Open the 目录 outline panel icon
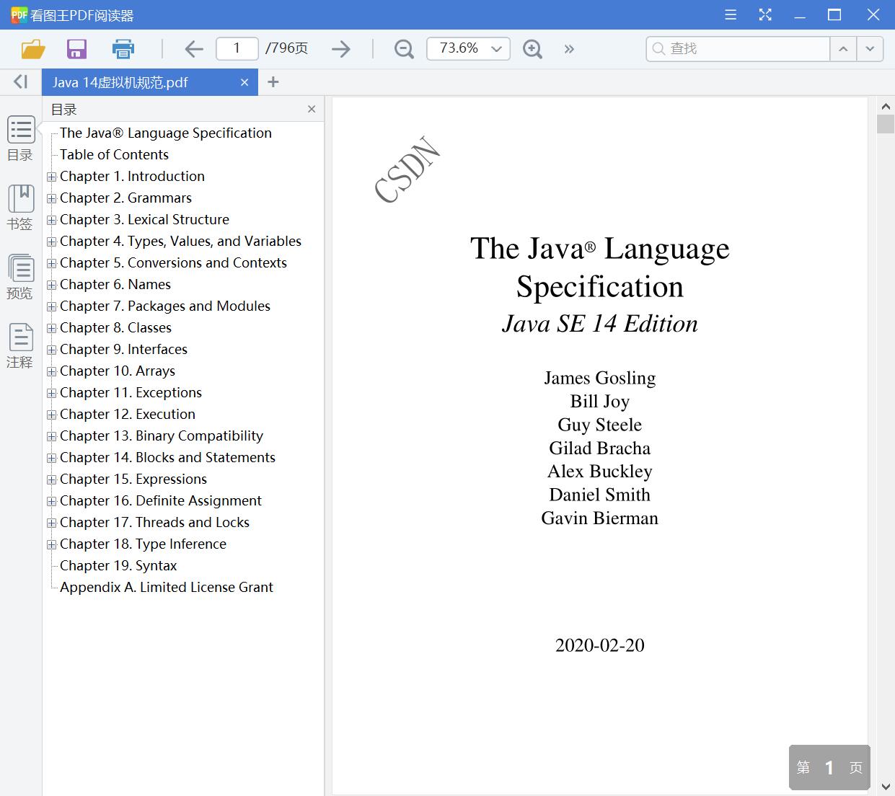Screen dimensions: 895x796 (21, 138)
